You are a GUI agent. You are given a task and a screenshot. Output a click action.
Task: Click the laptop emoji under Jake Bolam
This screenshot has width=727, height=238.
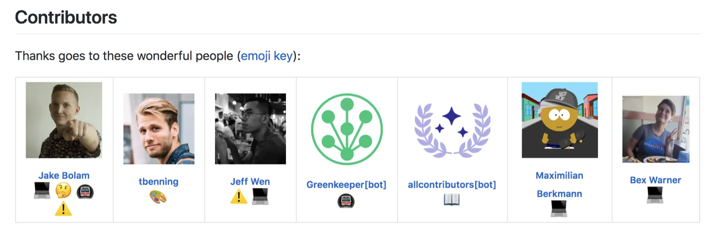pos(42,191)
